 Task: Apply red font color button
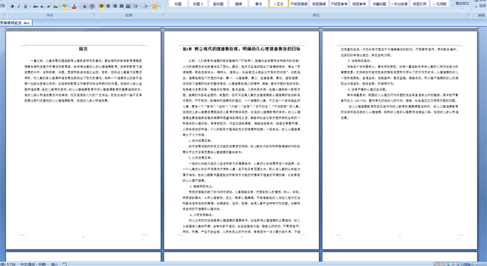pos(74,7)
